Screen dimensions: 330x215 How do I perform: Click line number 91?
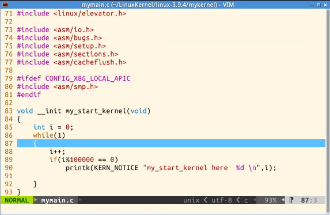[9, 176]
